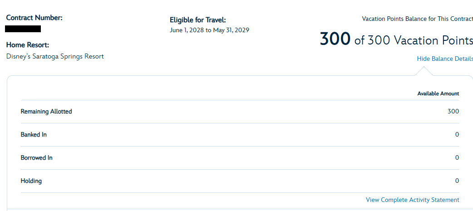Viewport: 473px width, 211px height.
Task: Click the balance details panel pointer arrow
Action: click(424, 71)
